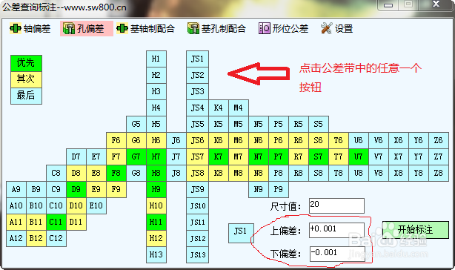Select tolerance zone A12
This screenshot has width=455, height=270.
(16, 238)
